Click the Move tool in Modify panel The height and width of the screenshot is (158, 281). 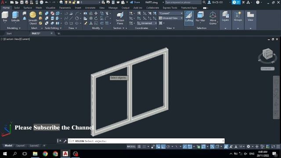click(x=96, y=13)
